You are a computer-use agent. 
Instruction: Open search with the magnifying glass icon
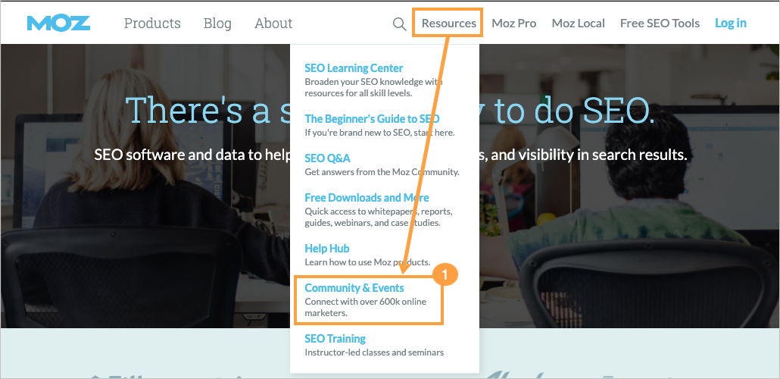point(399,23)
